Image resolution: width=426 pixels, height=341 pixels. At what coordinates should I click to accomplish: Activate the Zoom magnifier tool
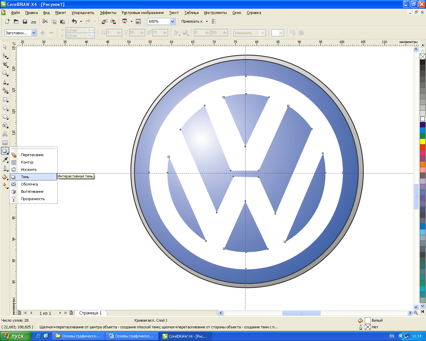5,73
